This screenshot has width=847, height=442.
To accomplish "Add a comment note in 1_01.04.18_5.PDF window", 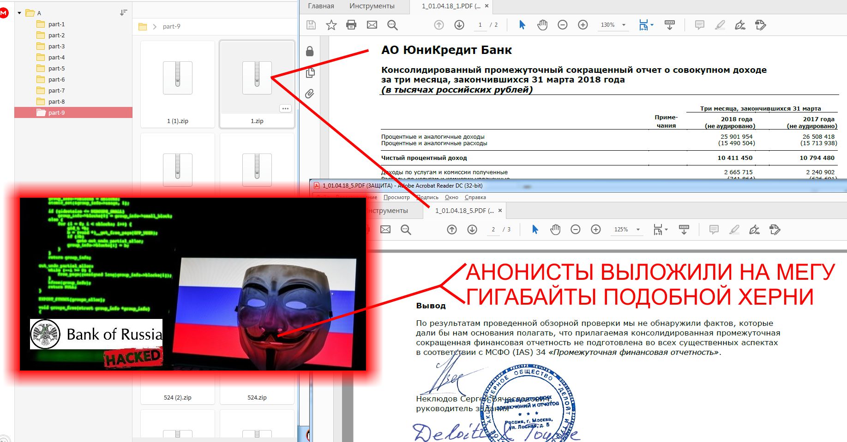I will (x=714, y=230).
